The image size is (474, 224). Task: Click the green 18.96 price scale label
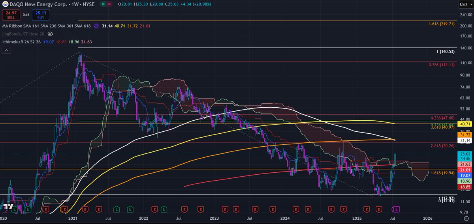pyautogui.click(x=464, y=181)
